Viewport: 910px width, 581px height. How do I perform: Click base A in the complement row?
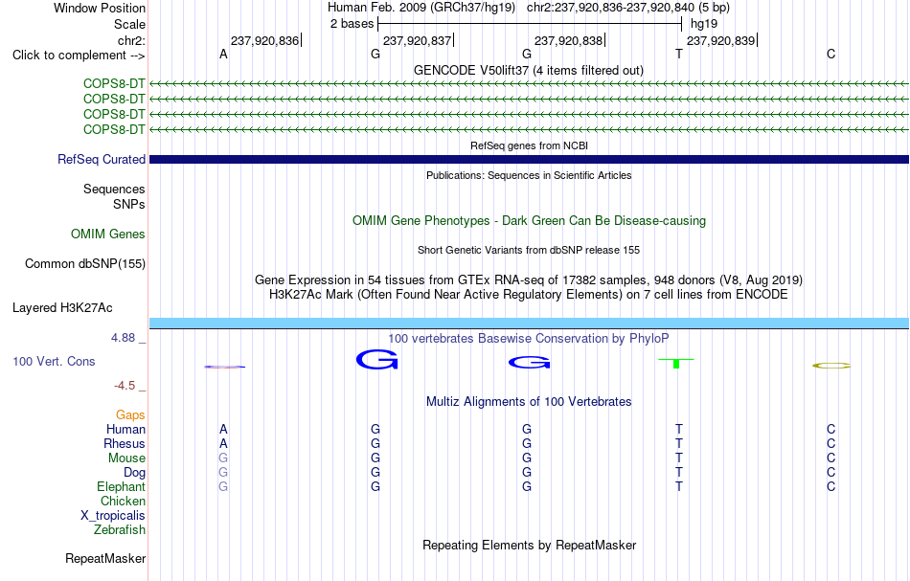pos(223,54)
